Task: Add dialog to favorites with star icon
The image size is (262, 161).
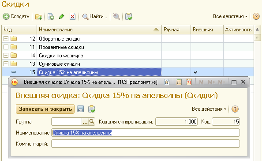Action: coord(167,82)
